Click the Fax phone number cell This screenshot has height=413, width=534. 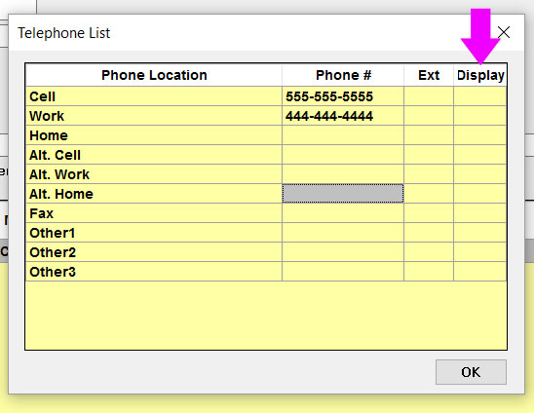click(343, 213)
